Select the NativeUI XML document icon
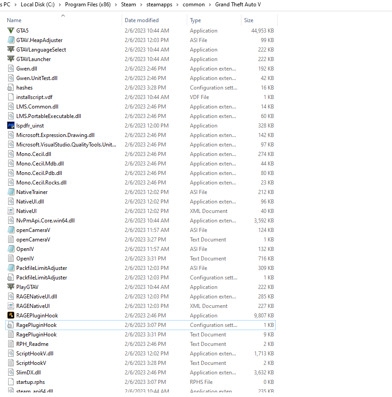This screenshot has width=392, height=397. (11, 211)
